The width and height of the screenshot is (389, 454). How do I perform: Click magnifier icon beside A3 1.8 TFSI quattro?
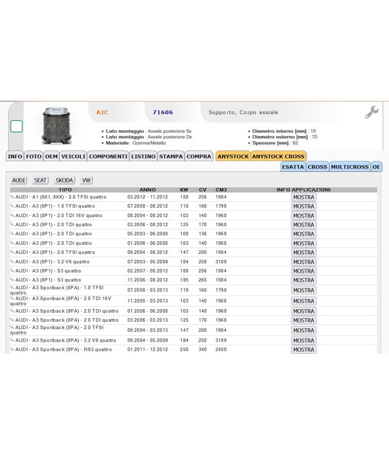point(12,205)
